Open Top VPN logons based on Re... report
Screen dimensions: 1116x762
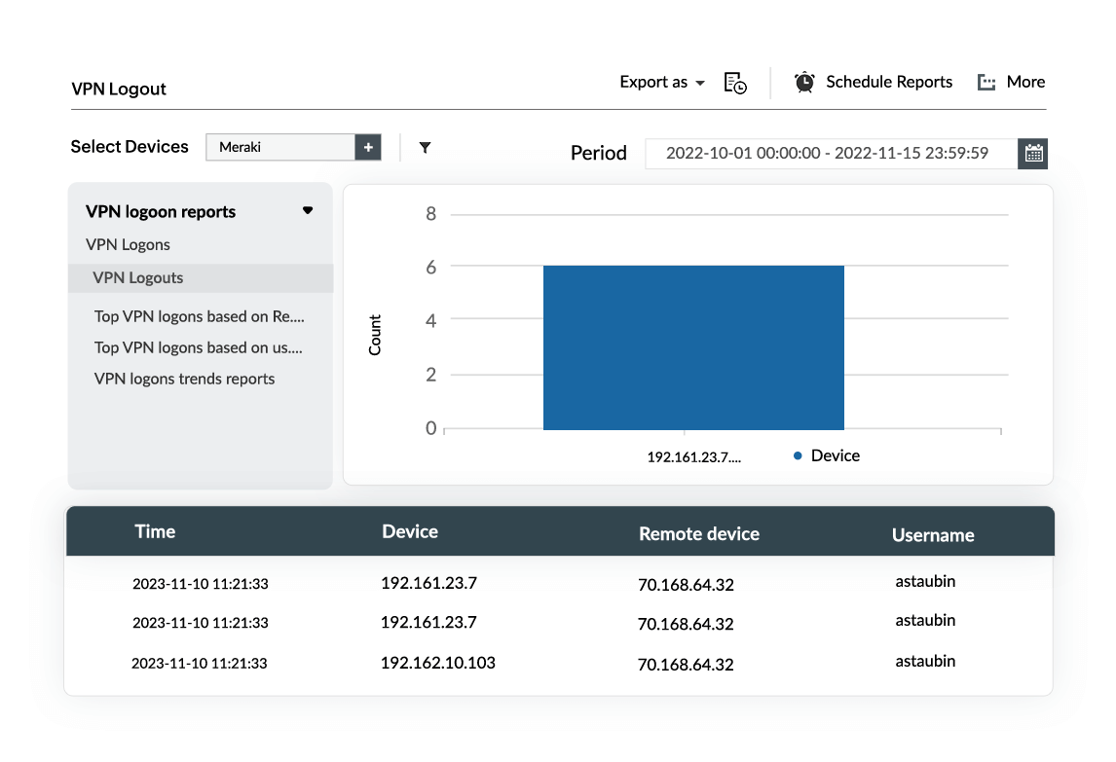click(x=200, y=316)
